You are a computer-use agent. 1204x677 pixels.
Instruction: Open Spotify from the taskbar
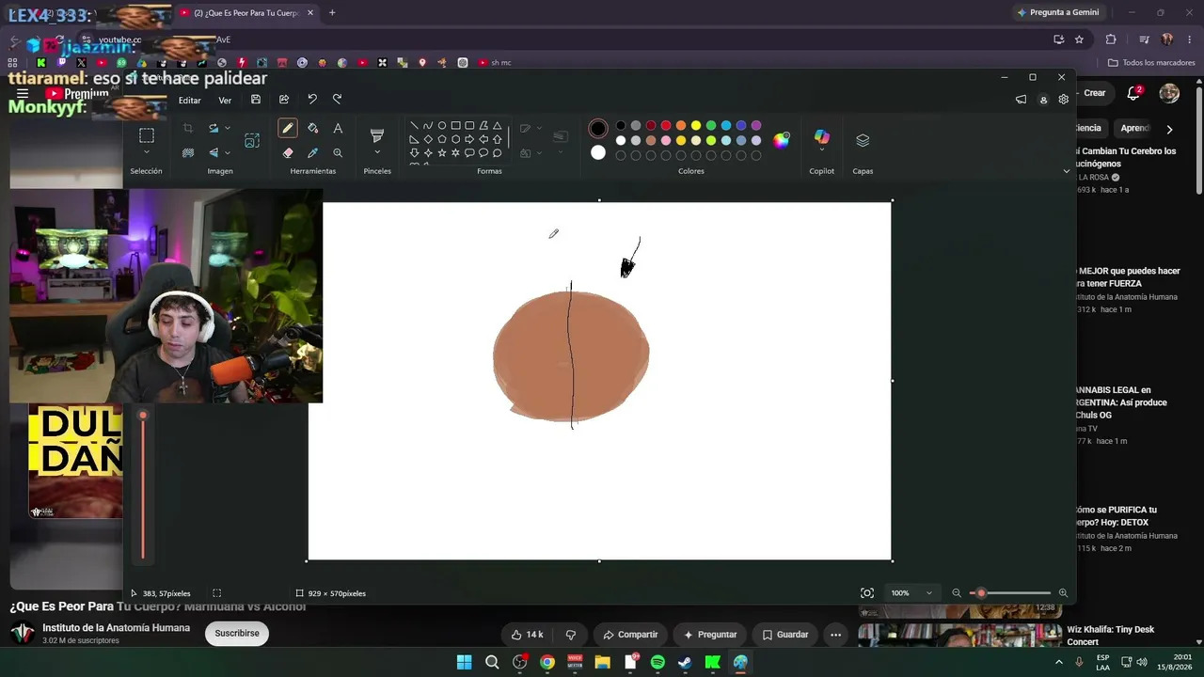(657, 662)
